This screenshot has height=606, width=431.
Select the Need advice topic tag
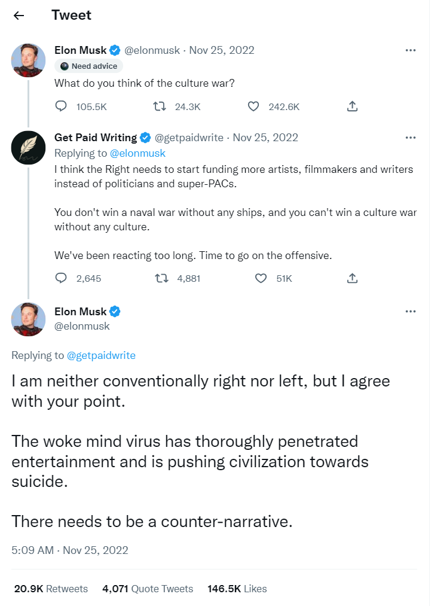[x=88, y=66]
